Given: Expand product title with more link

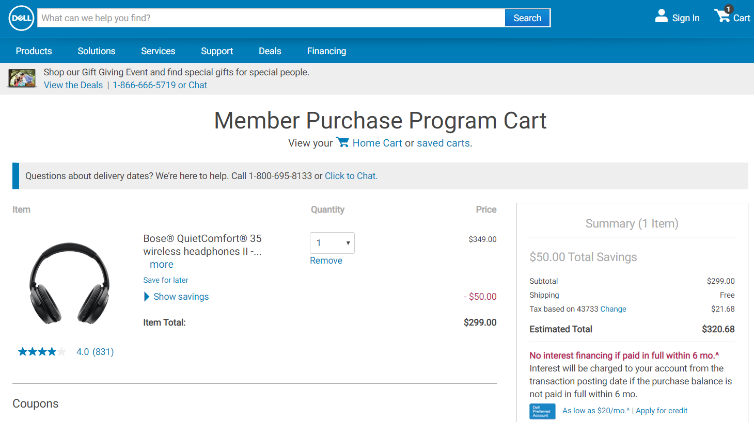Looking at the screenshot, I should click(x=161, y=265).
